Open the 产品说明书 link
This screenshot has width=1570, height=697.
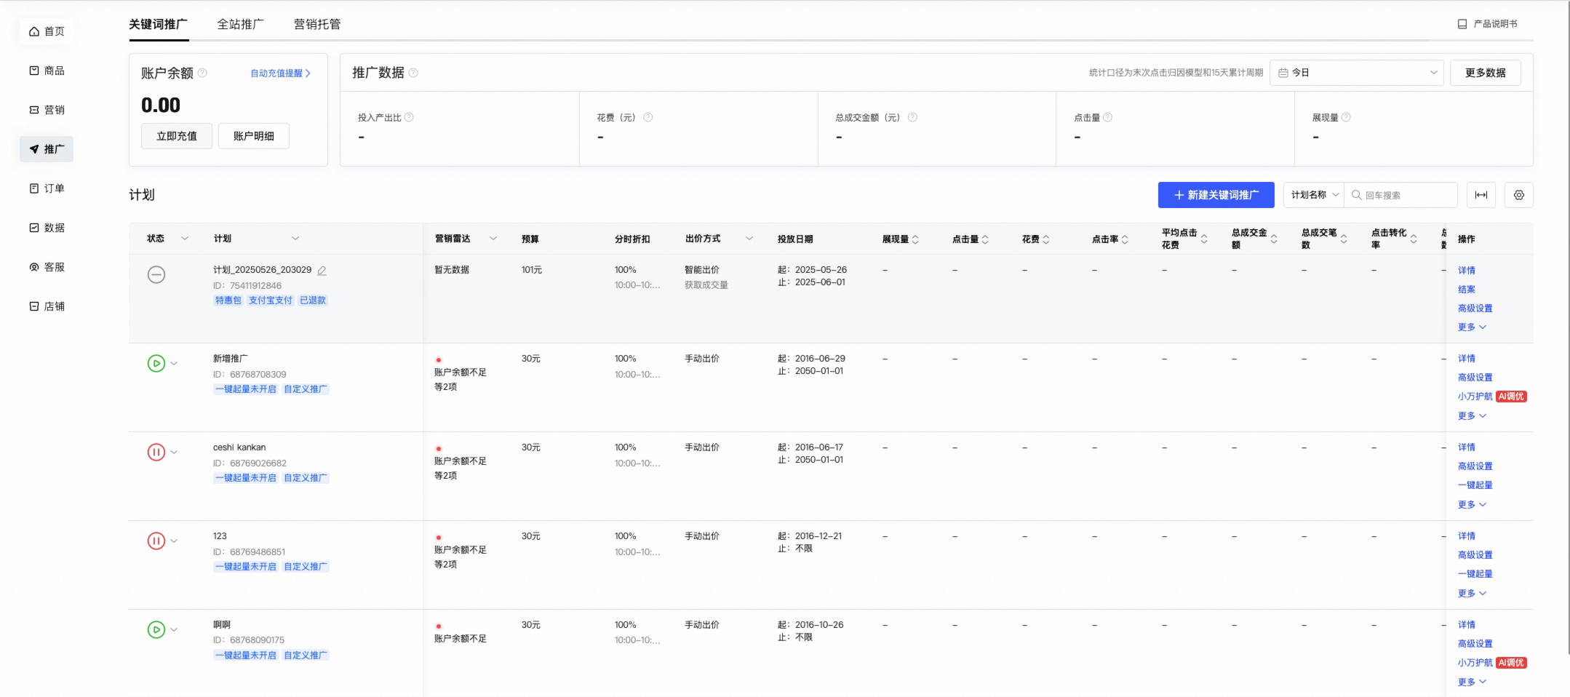point(1488,24)
